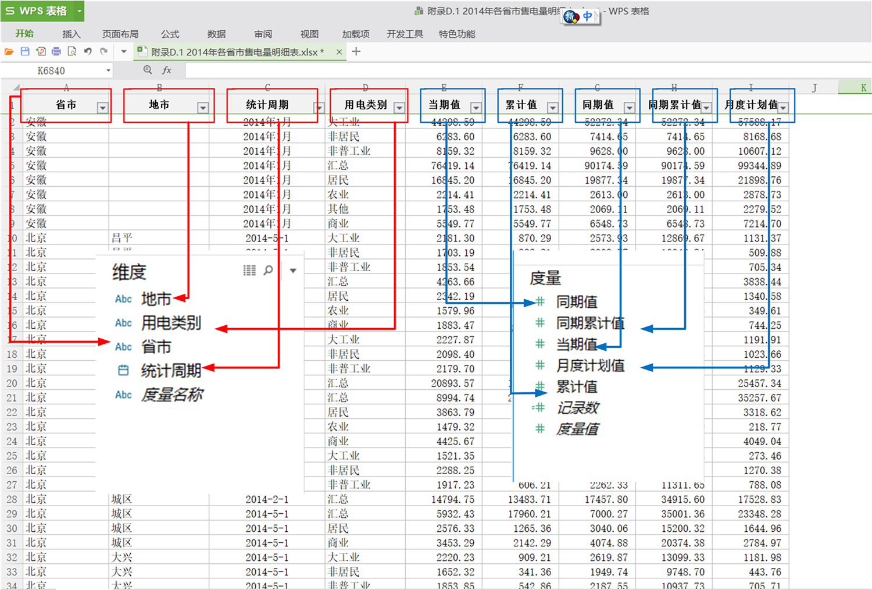The width and height of the screenshot is (872, 590).
Task: Open a new workbook tab with the plus button
Action: [356, 52]
